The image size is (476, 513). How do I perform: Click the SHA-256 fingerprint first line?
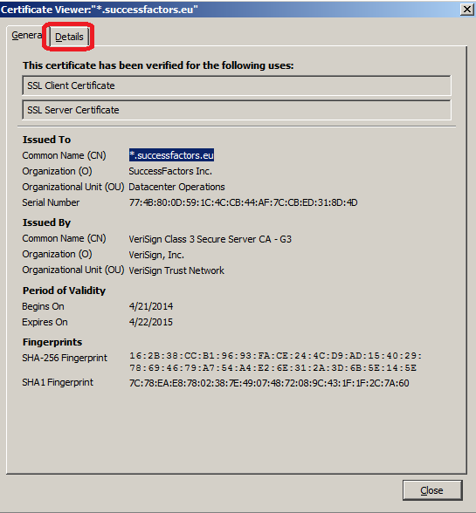(275, 356)
